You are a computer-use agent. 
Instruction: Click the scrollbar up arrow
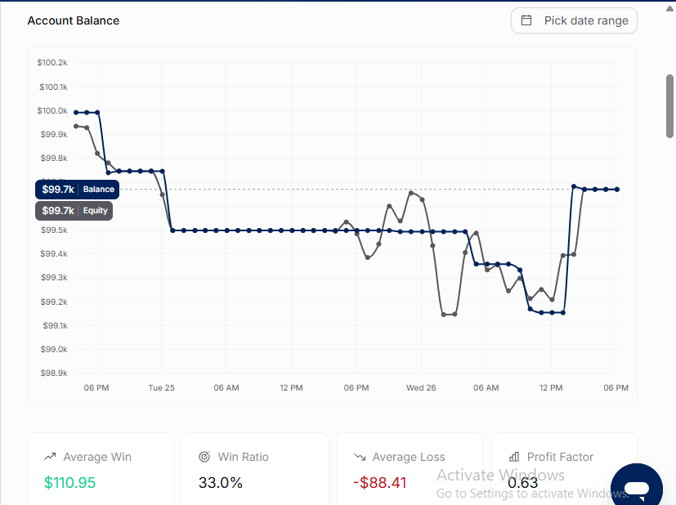(669, 9)
